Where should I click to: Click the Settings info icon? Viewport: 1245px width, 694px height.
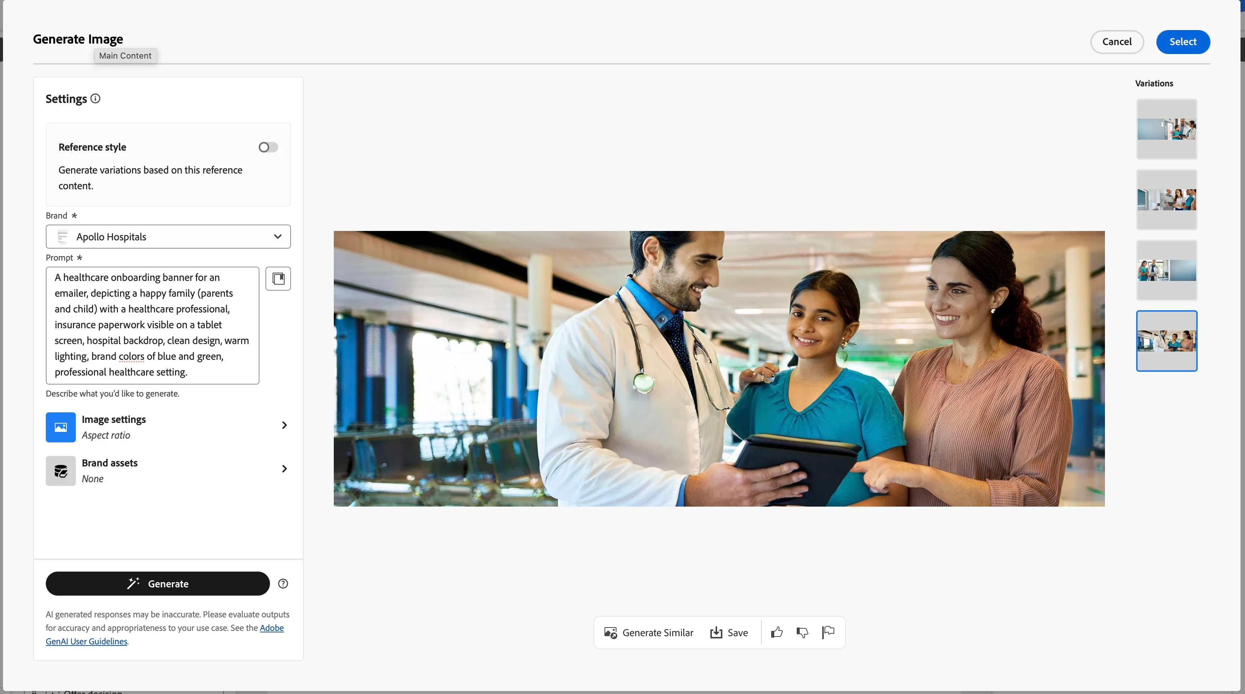[96, 99]
